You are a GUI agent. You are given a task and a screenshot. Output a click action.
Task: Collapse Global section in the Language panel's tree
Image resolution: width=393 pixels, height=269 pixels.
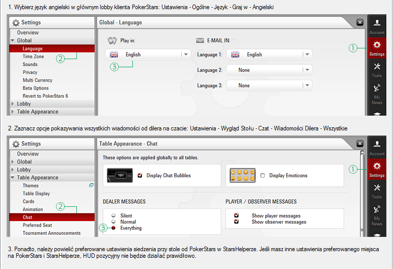(x=13, y=40)
